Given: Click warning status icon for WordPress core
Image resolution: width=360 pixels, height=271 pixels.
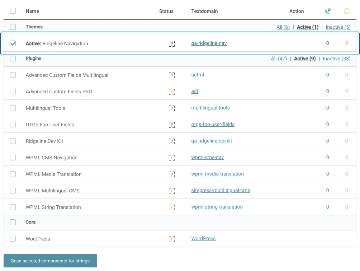Looking at the screenshot, I should 172,239.
